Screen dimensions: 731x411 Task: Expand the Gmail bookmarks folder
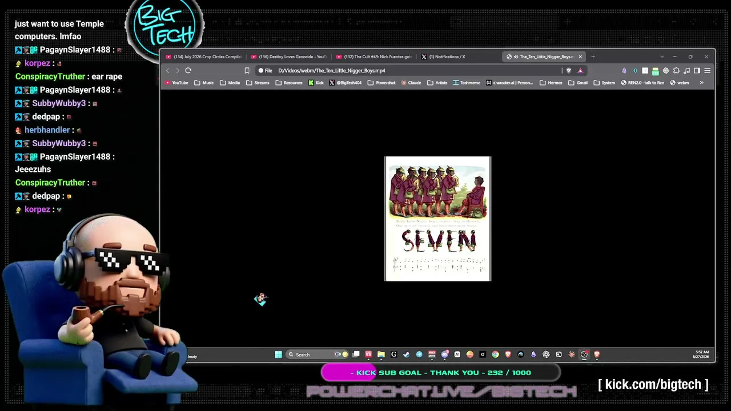[x=578, y=83]
